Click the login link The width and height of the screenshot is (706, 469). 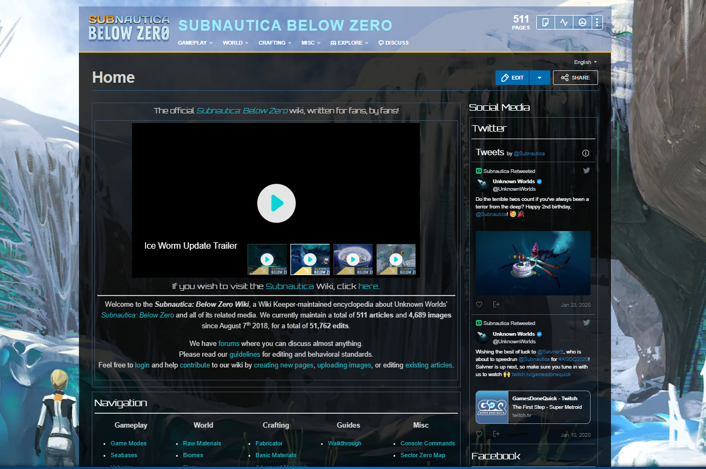click(142, 365)
